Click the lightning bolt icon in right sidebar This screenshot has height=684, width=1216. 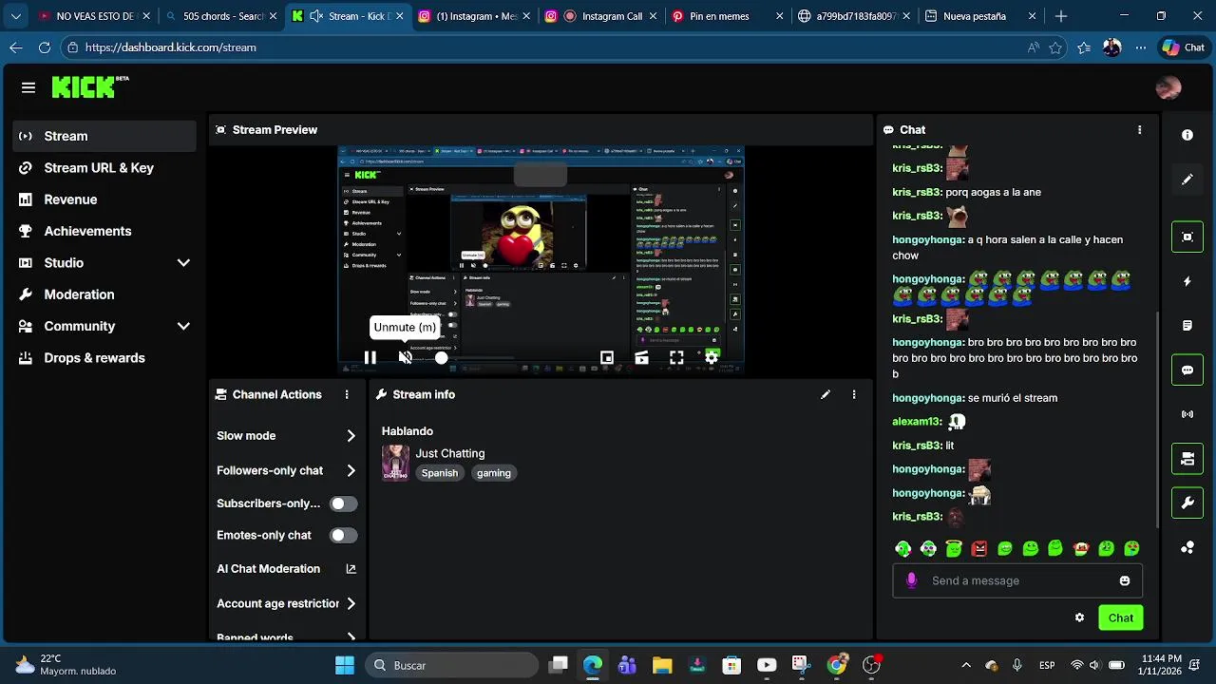pyautogui.click(x=1187, y=281)
